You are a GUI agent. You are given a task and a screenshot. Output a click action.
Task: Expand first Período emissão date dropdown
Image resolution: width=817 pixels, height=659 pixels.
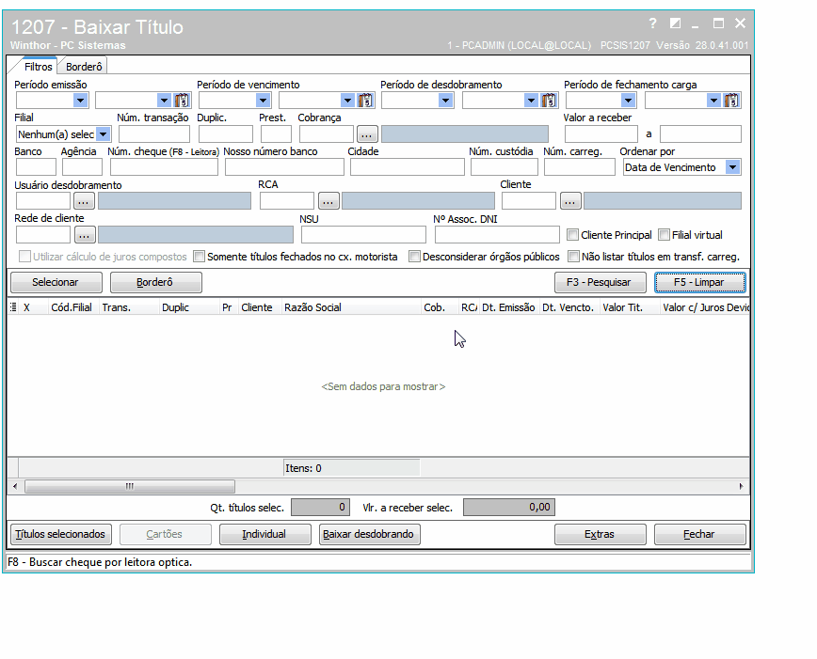[80, 100]
